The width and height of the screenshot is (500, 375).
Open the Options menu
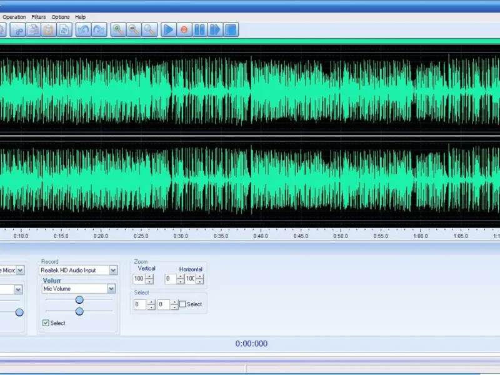(61, 17)
